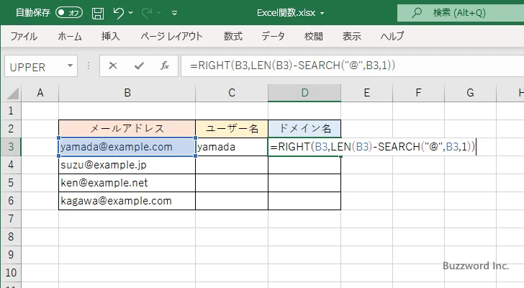Viewport: 524px width, 288px height.
Task: Open Customize Quick Access Toolbar dropdown
Action: pyautogui.click(x=174, y=13)
